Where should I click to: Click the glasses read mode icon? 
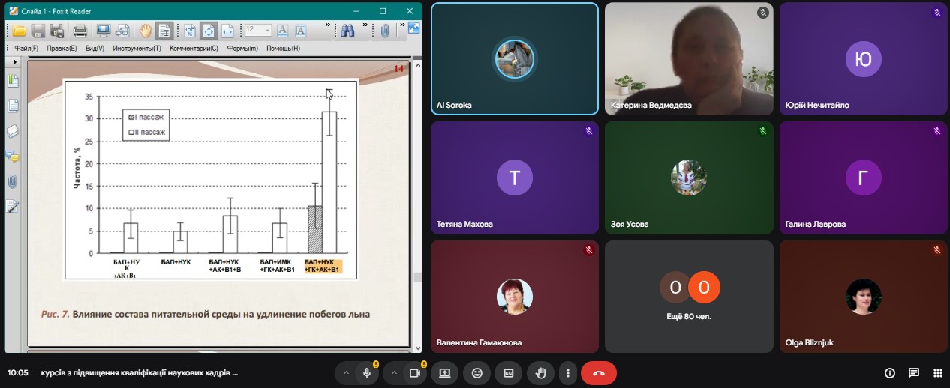pos(122,31)
